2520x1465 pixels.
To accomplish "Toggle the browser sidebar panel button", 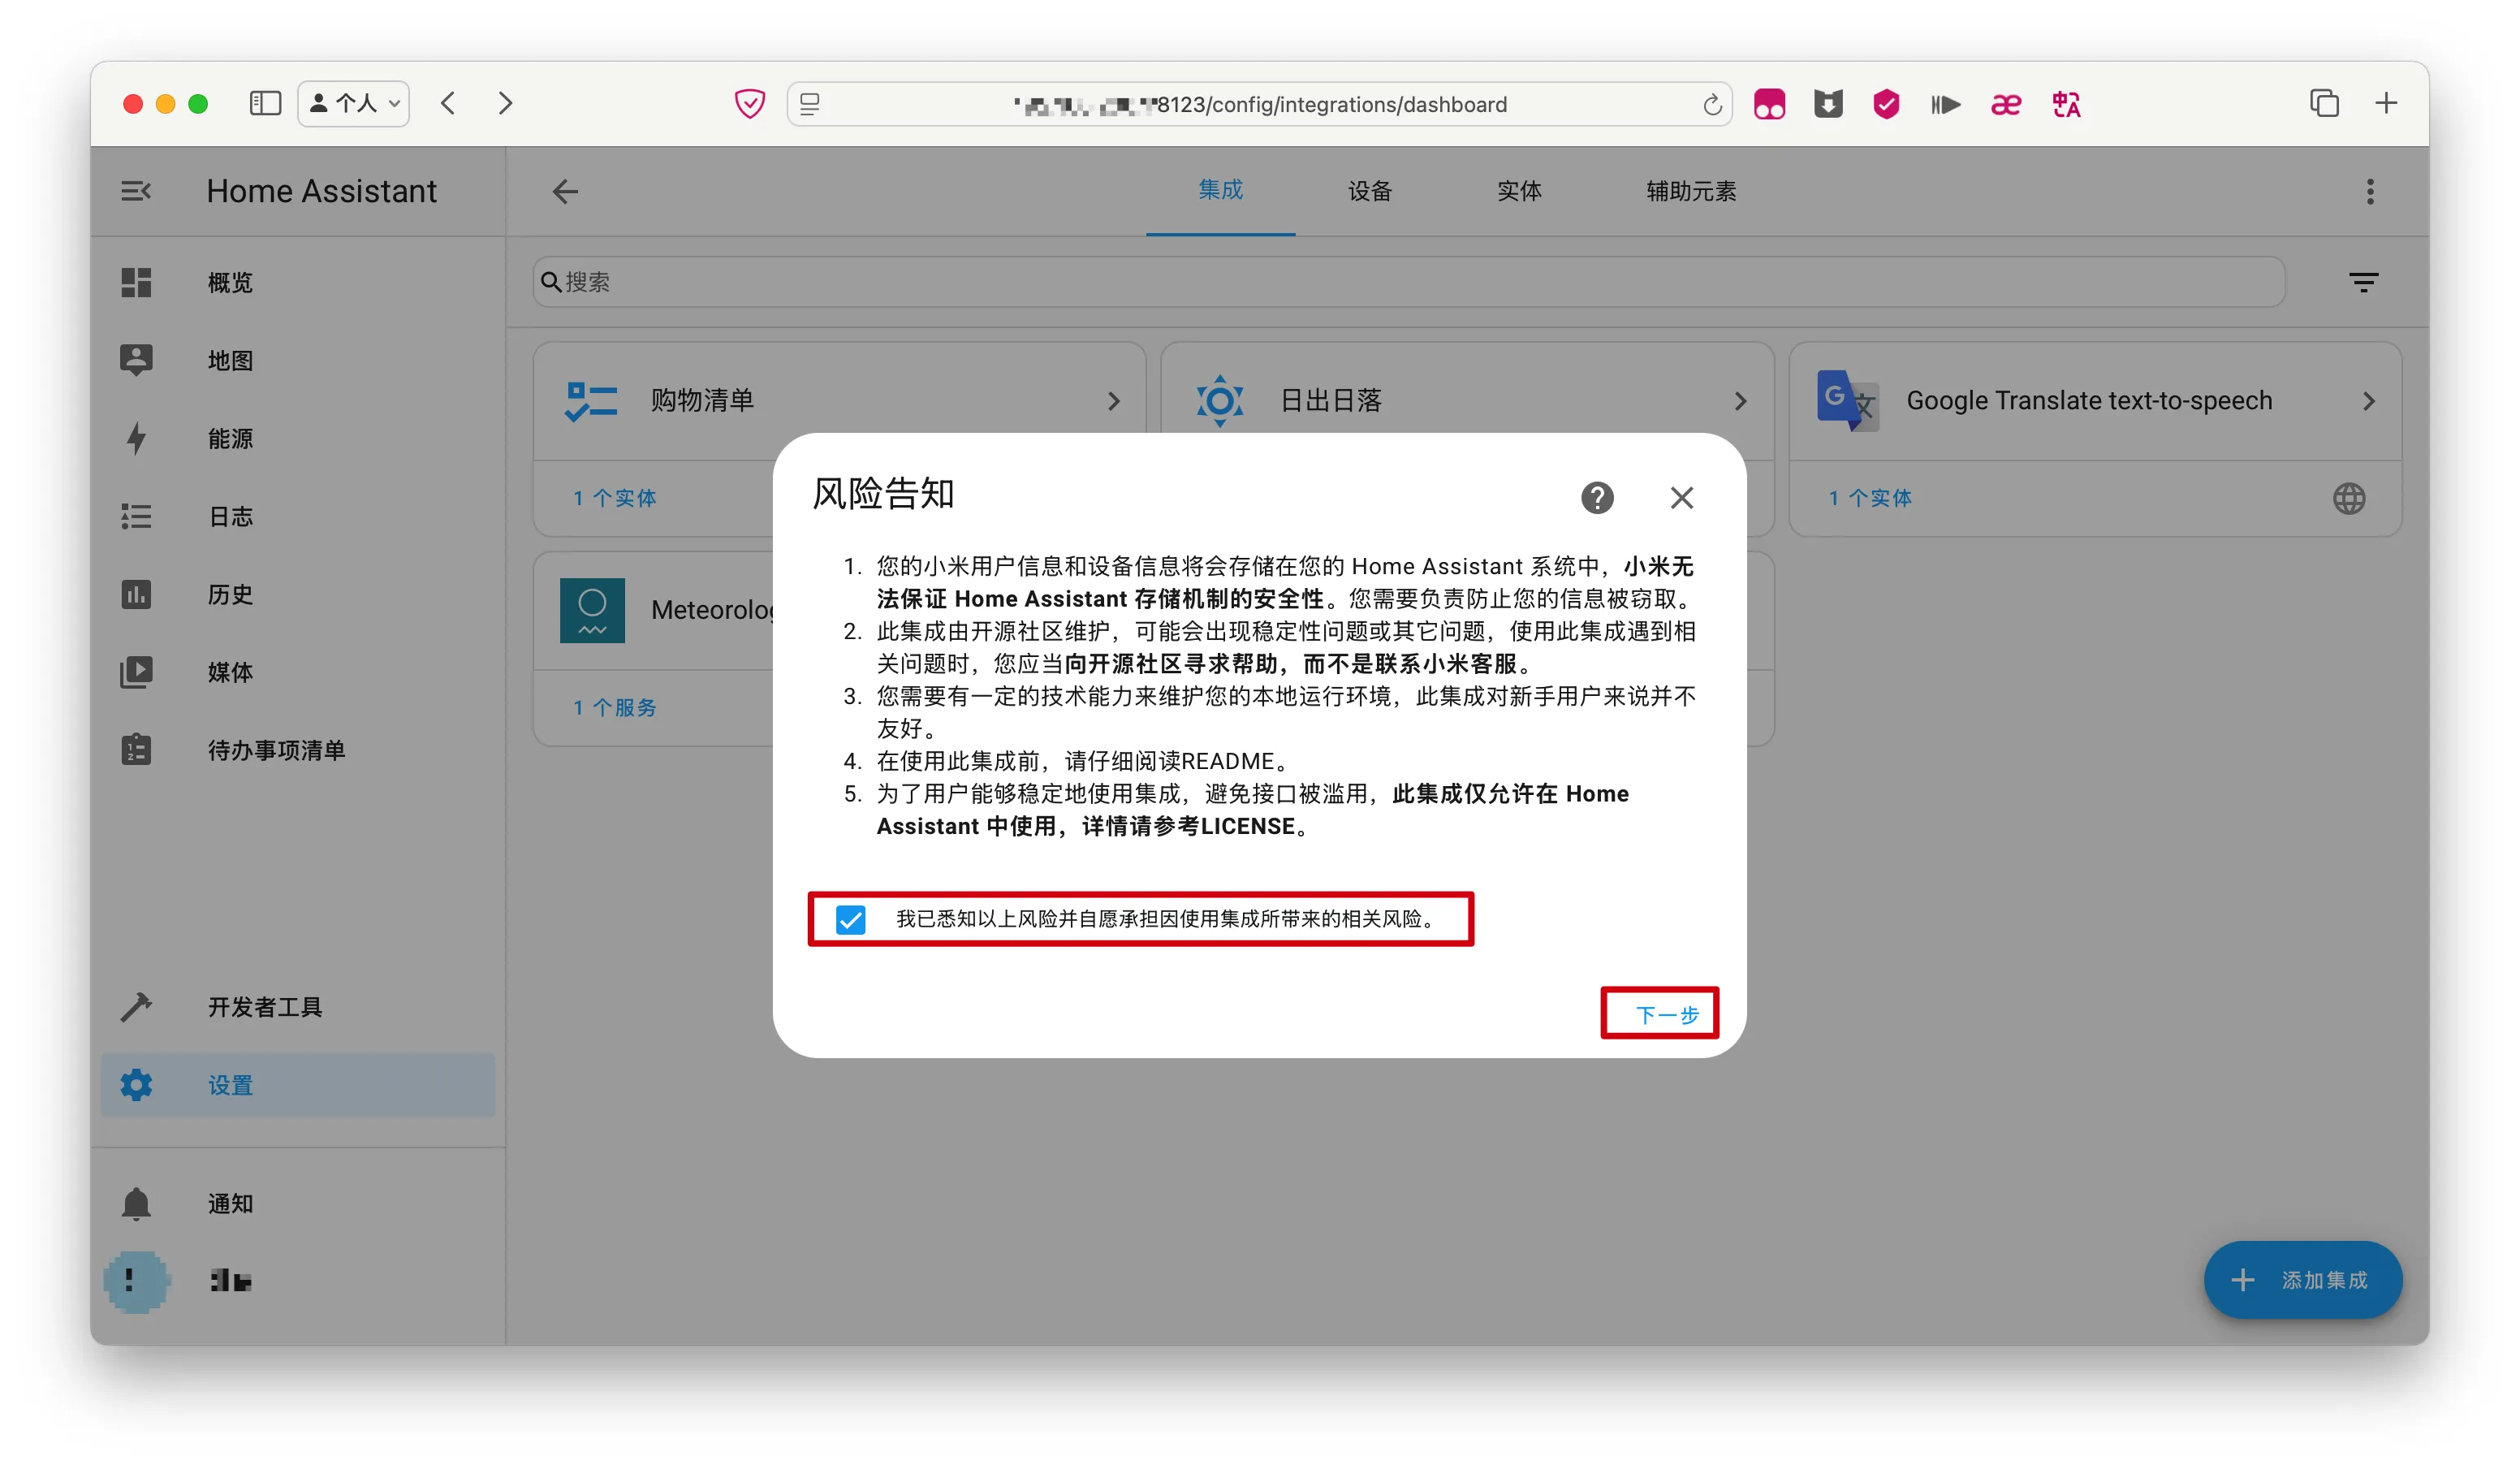I will point(265,103).
